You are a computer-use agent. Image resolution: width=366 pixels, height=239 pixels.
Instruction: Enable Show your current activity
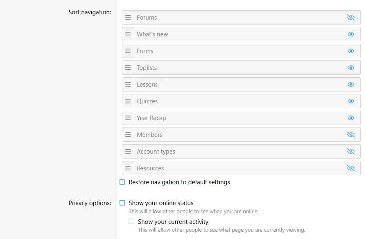pos(131,221)
